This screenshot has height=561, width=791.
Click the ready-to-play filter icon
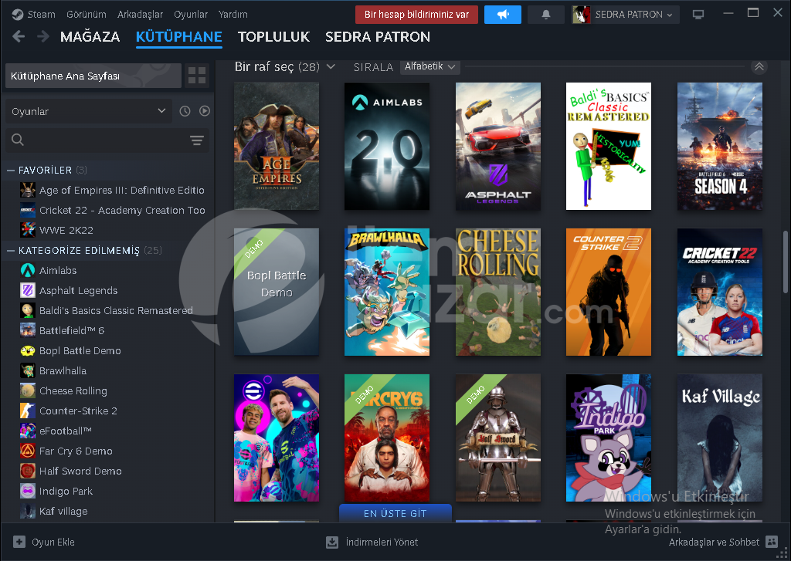click(204, 111)
